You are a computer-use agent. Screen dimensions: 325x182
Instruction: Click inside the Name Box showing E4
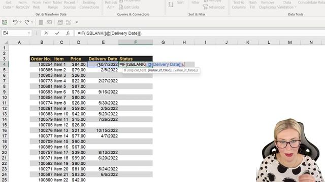(x=14, y=33)
